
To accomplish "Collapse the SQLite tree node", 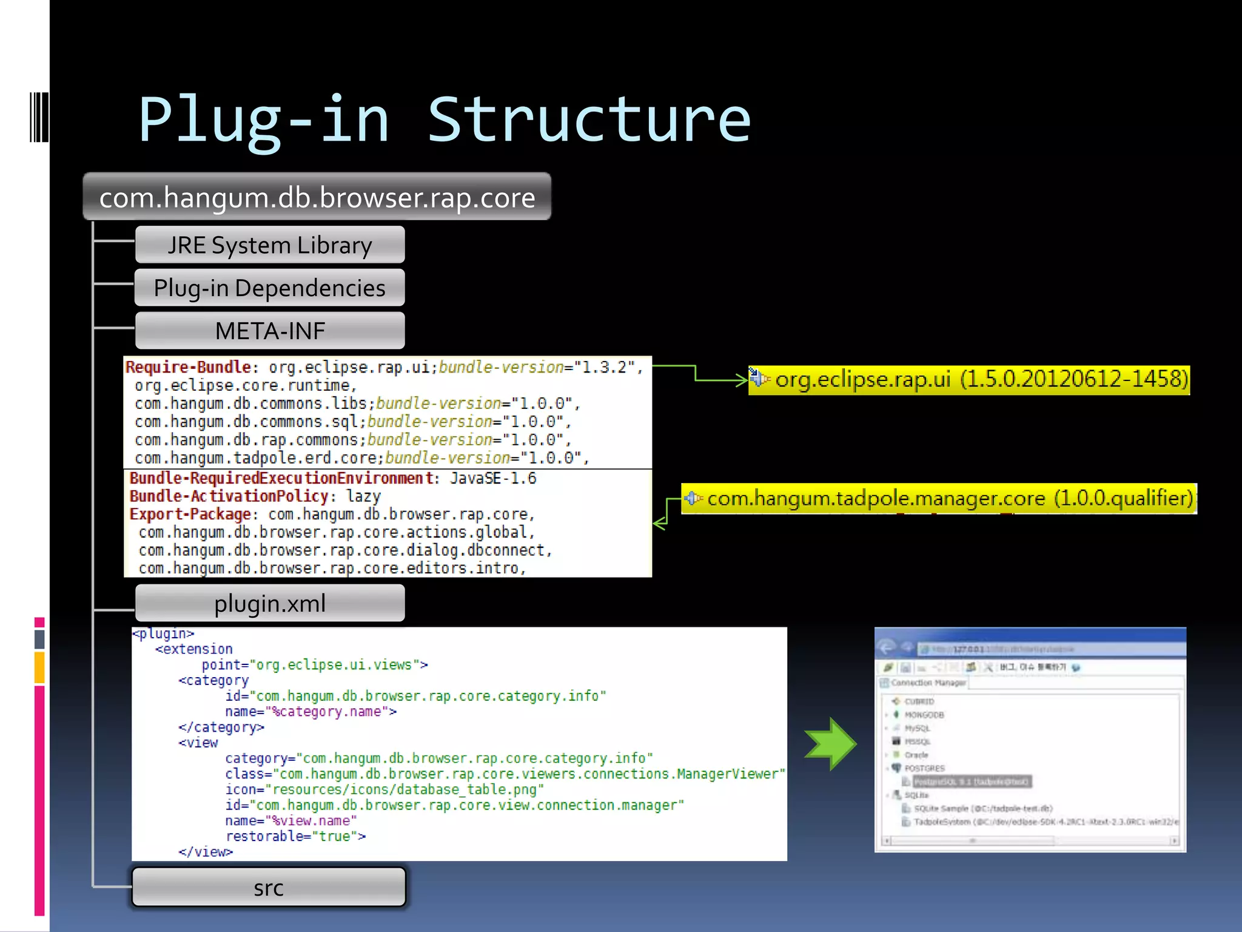I will click(887, 795).
